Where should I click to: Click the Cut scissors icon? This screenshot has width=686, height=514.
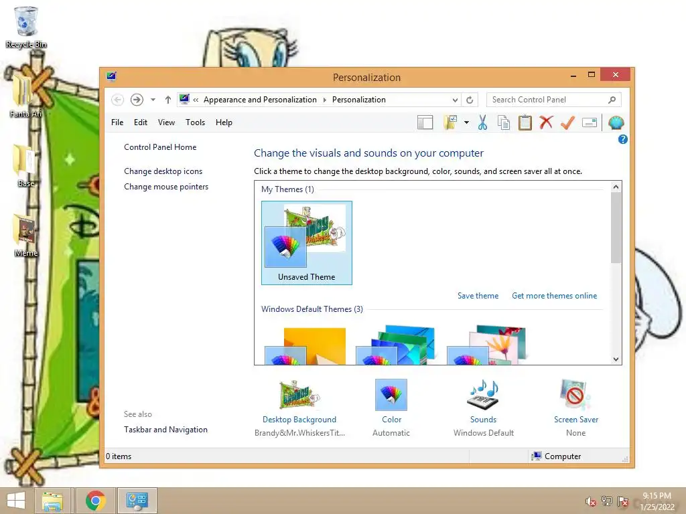(x=482, y=123)
